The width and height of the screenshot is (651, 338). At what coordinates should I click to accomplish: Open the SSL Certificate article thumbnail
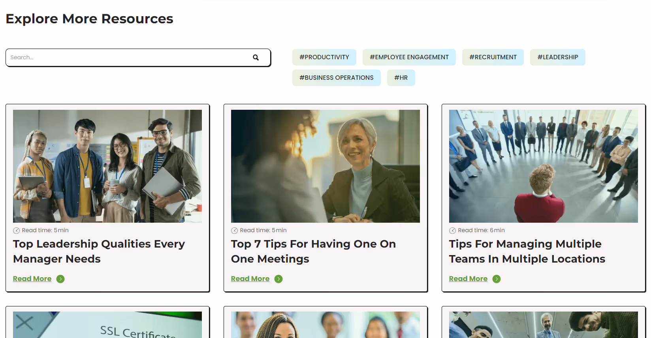click(x=107, y=325)
